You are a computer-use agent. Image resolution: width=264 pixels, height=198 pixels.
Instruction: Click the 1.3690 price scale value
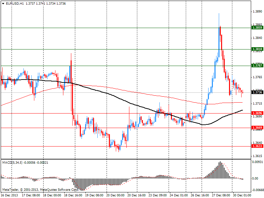[x=257, y=116]
